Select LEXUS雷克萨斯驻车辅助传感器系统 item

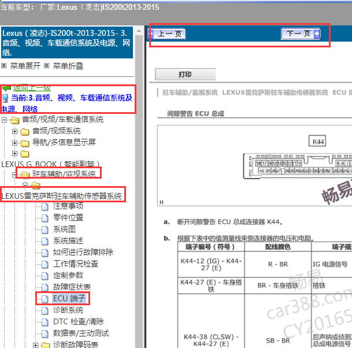click(61, 196)
